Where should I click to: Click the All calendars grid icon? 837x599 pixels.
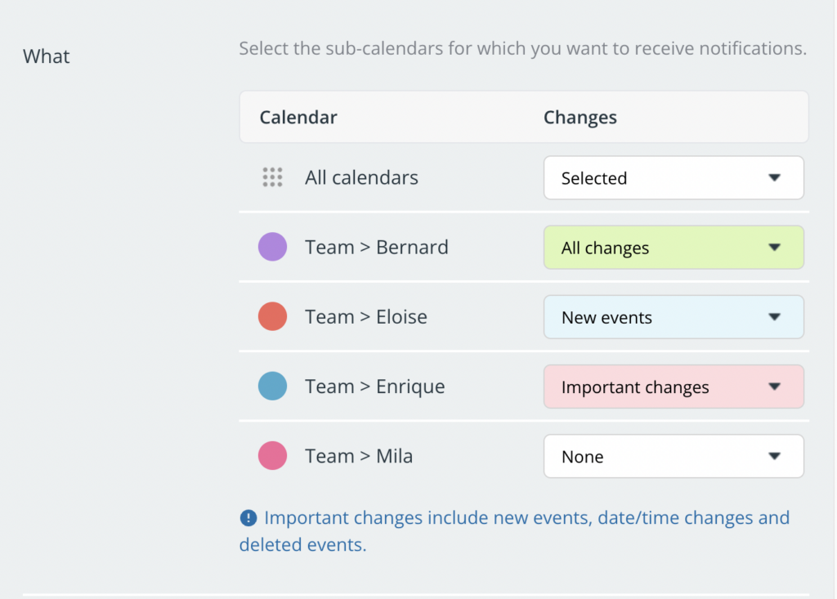tap(272, 177)
